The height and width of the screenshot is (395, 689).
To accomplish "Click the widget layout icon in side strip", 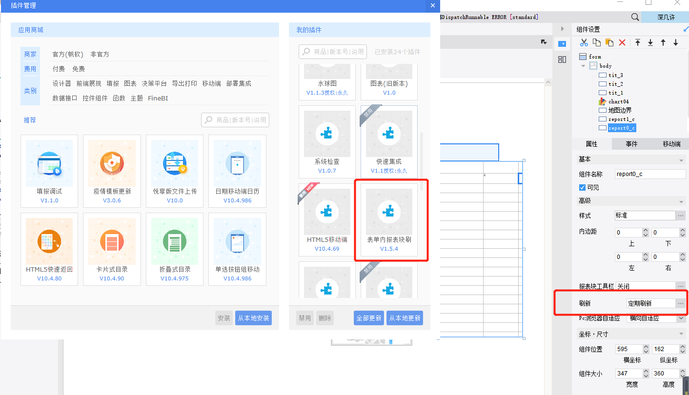I will (x=562, y=59).
